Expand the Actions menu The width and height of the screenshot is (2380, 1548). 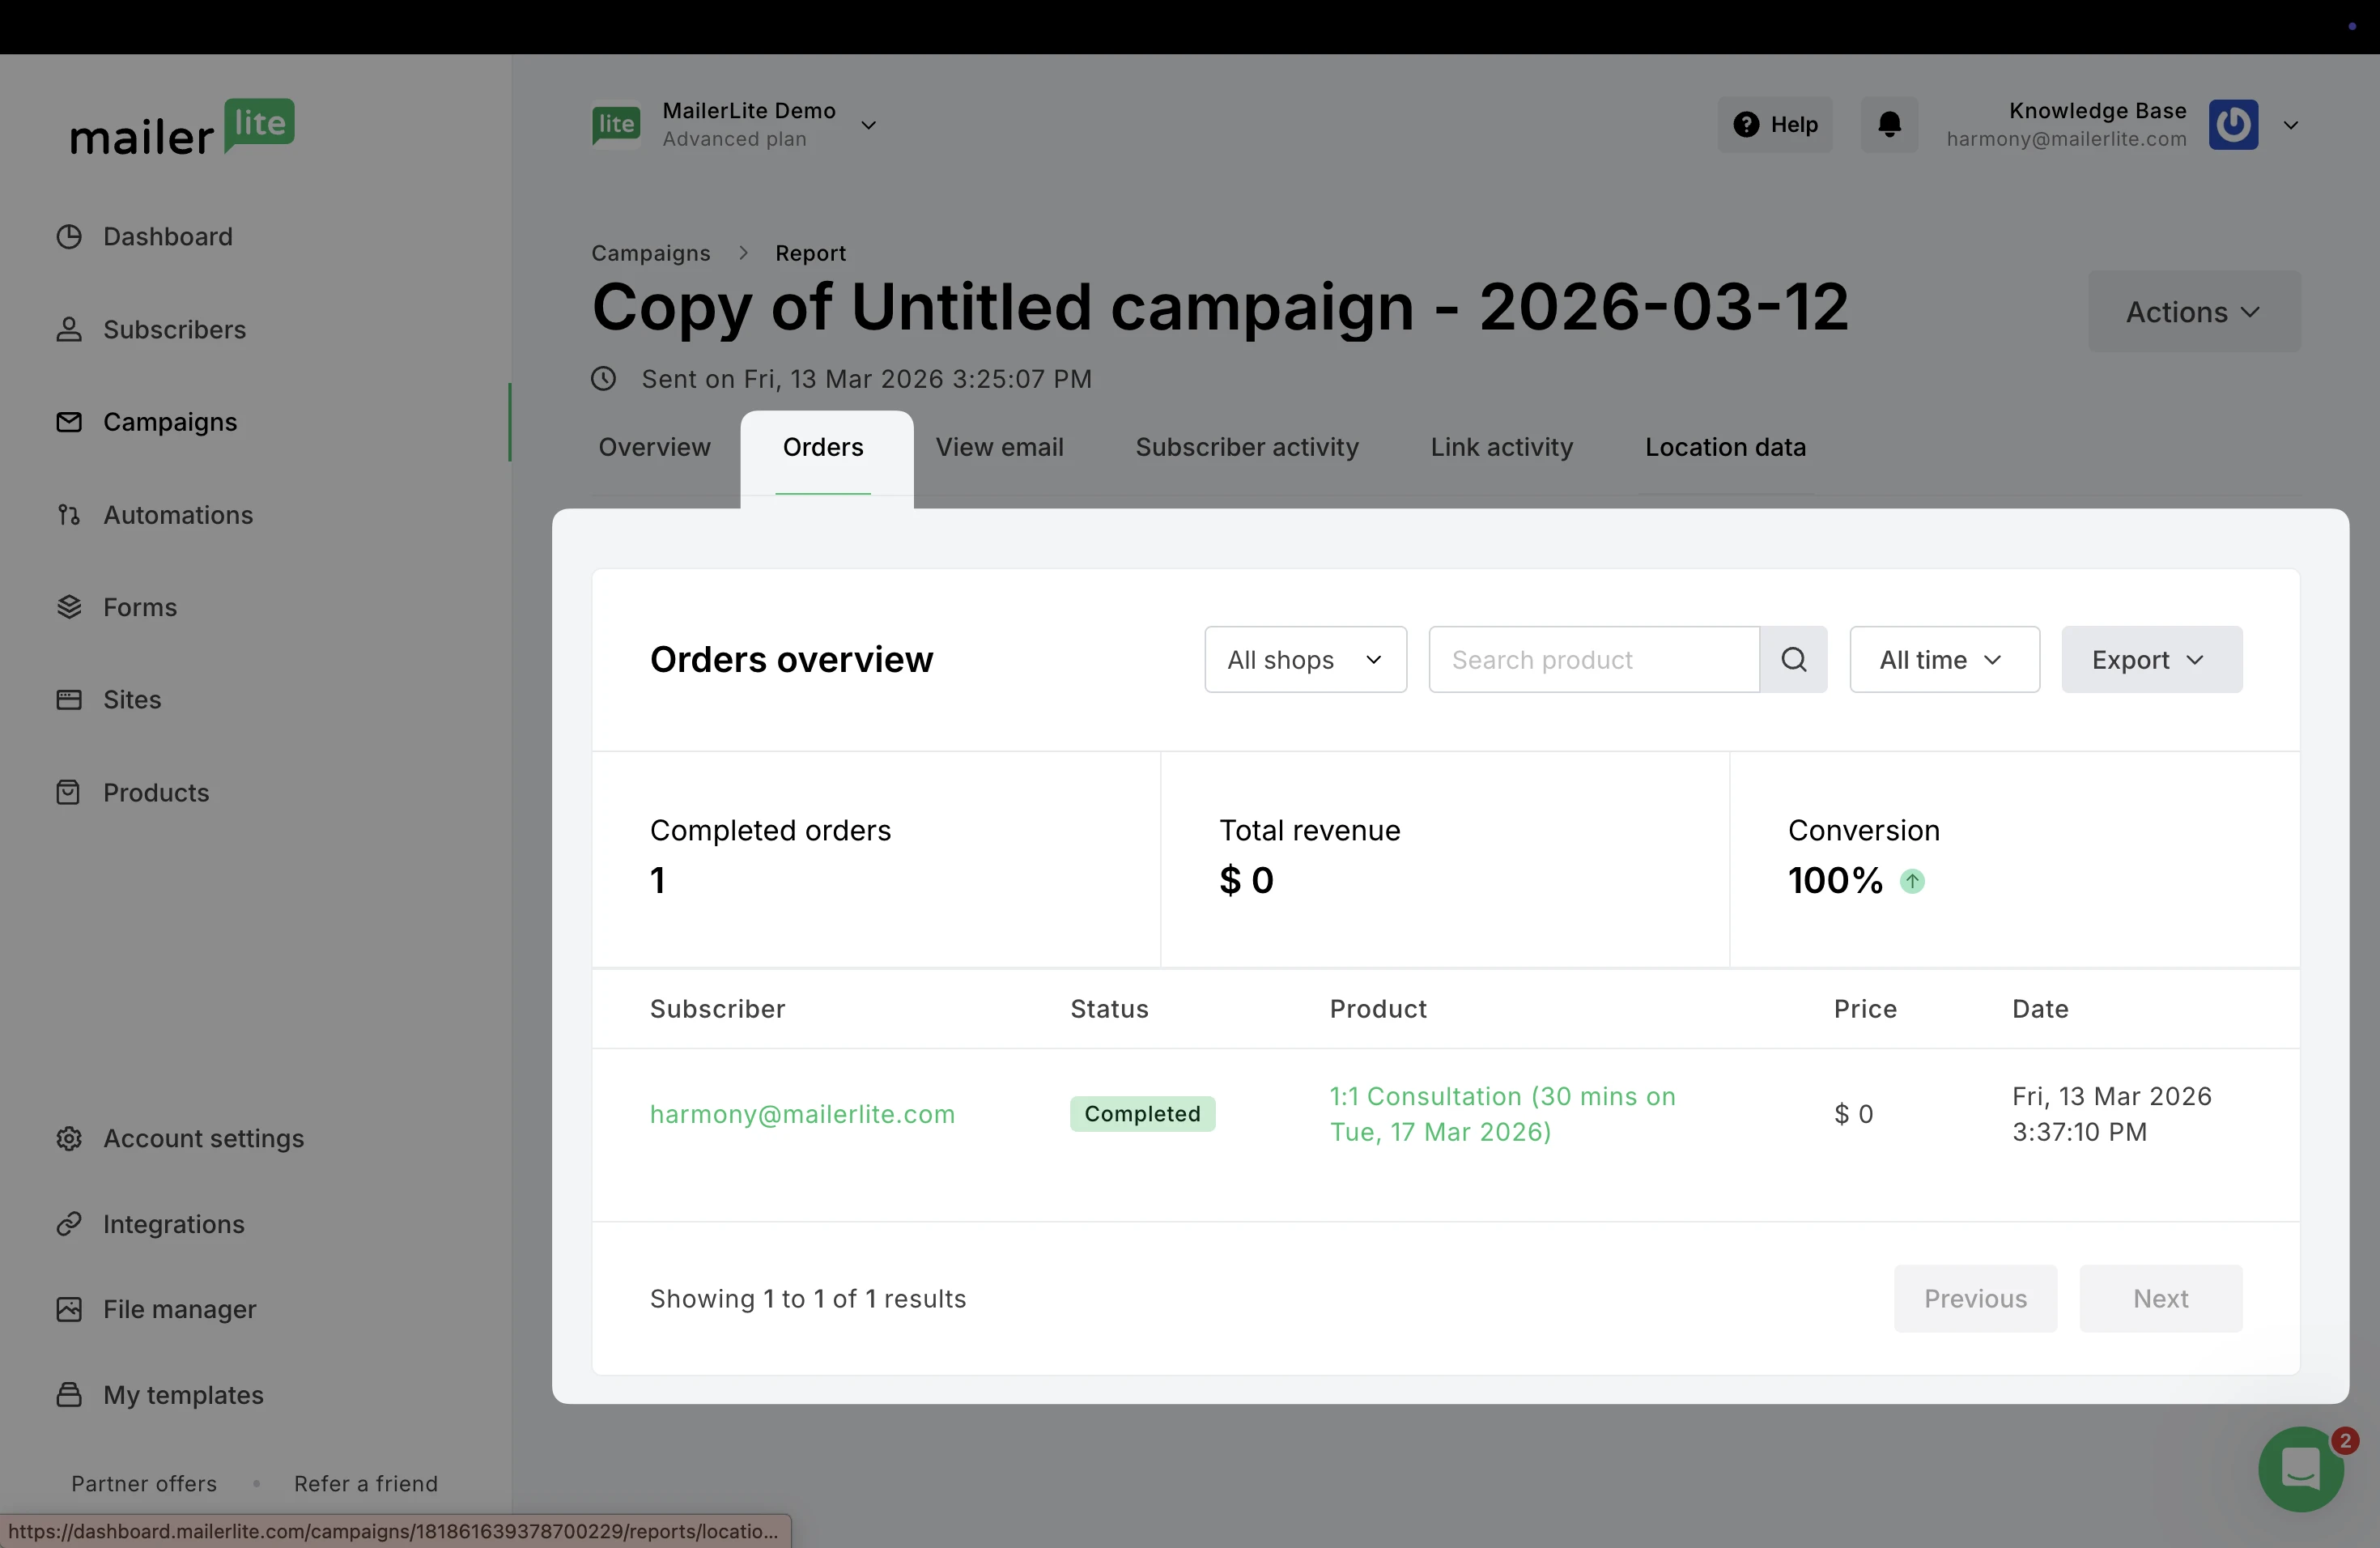point(2193,312)
